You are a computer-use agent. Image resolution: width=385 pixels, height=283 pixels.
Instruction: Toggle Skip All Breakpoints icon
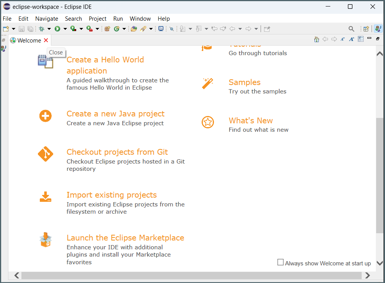point(172,29)
